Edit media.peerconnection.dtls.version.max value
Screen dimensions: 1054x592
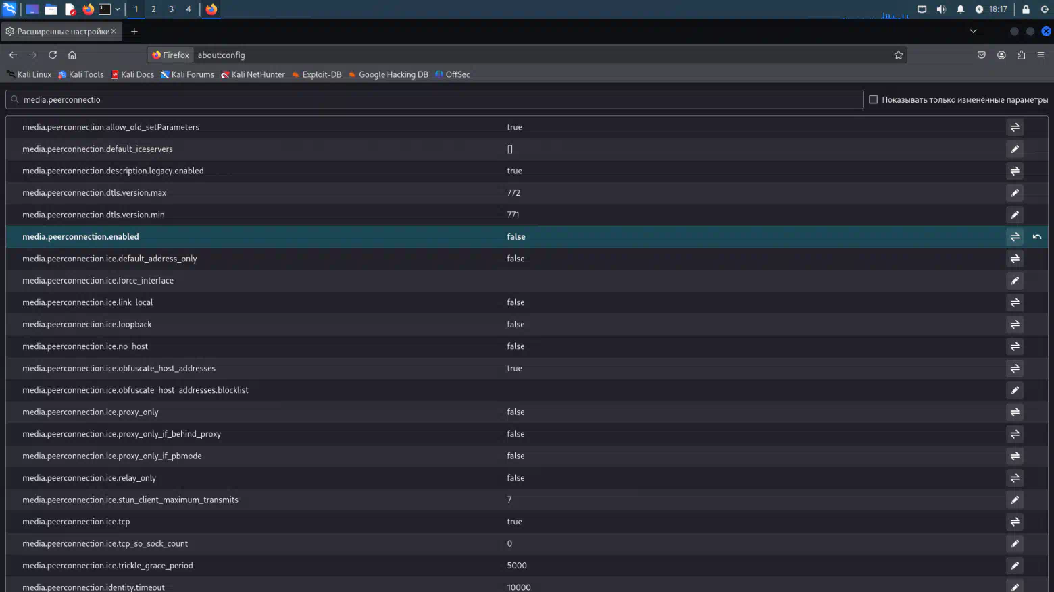coord(1014,193)
